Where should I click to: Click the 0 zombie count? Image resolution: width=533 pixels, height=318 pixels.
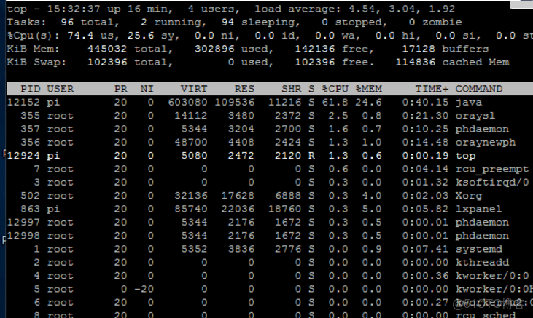(412, 22)
